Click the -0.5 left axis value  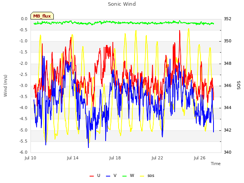point(23,30)
